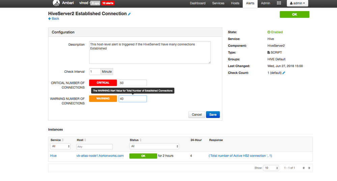Click the Ambari logo icon
The image size is (337, 181).
tap(56, 3)
